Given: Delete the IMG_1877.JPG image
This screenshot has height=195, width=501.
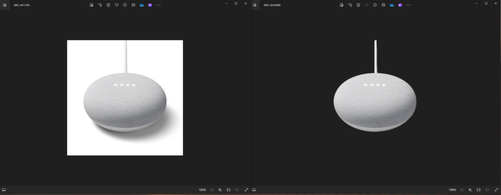Looking at the screenshot, I should click(x=108, y=5).
